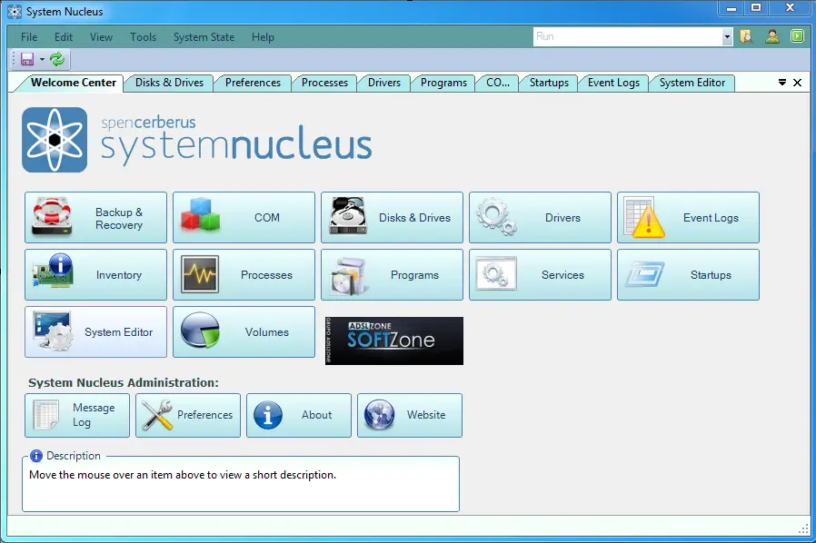Open the Edit menu
This screenshot has height=543, width=816.
click(x=64, y=37)
